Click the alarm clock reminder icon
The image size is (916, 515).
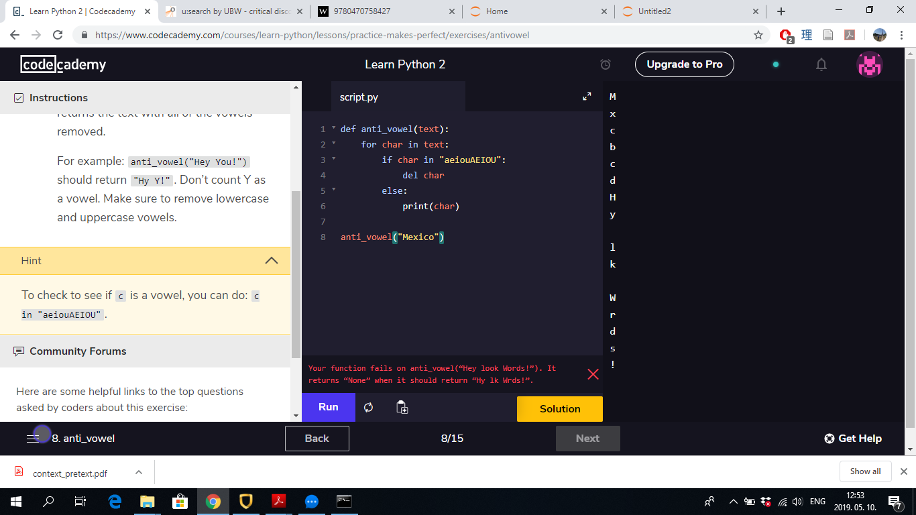606,64
